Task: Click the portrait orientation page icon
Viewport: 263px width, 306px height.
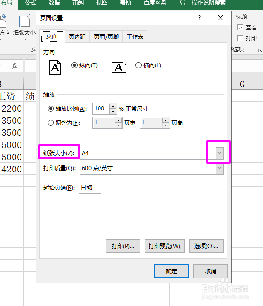Action: [x=55, y=68]
